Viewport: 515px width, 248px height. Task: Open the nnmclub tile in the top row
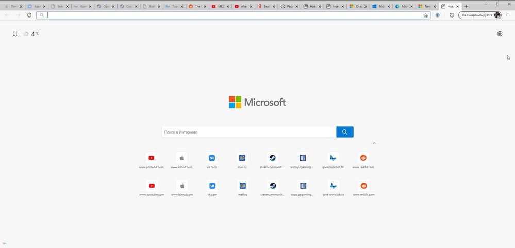pyautogui.click(x=333, y=160)
